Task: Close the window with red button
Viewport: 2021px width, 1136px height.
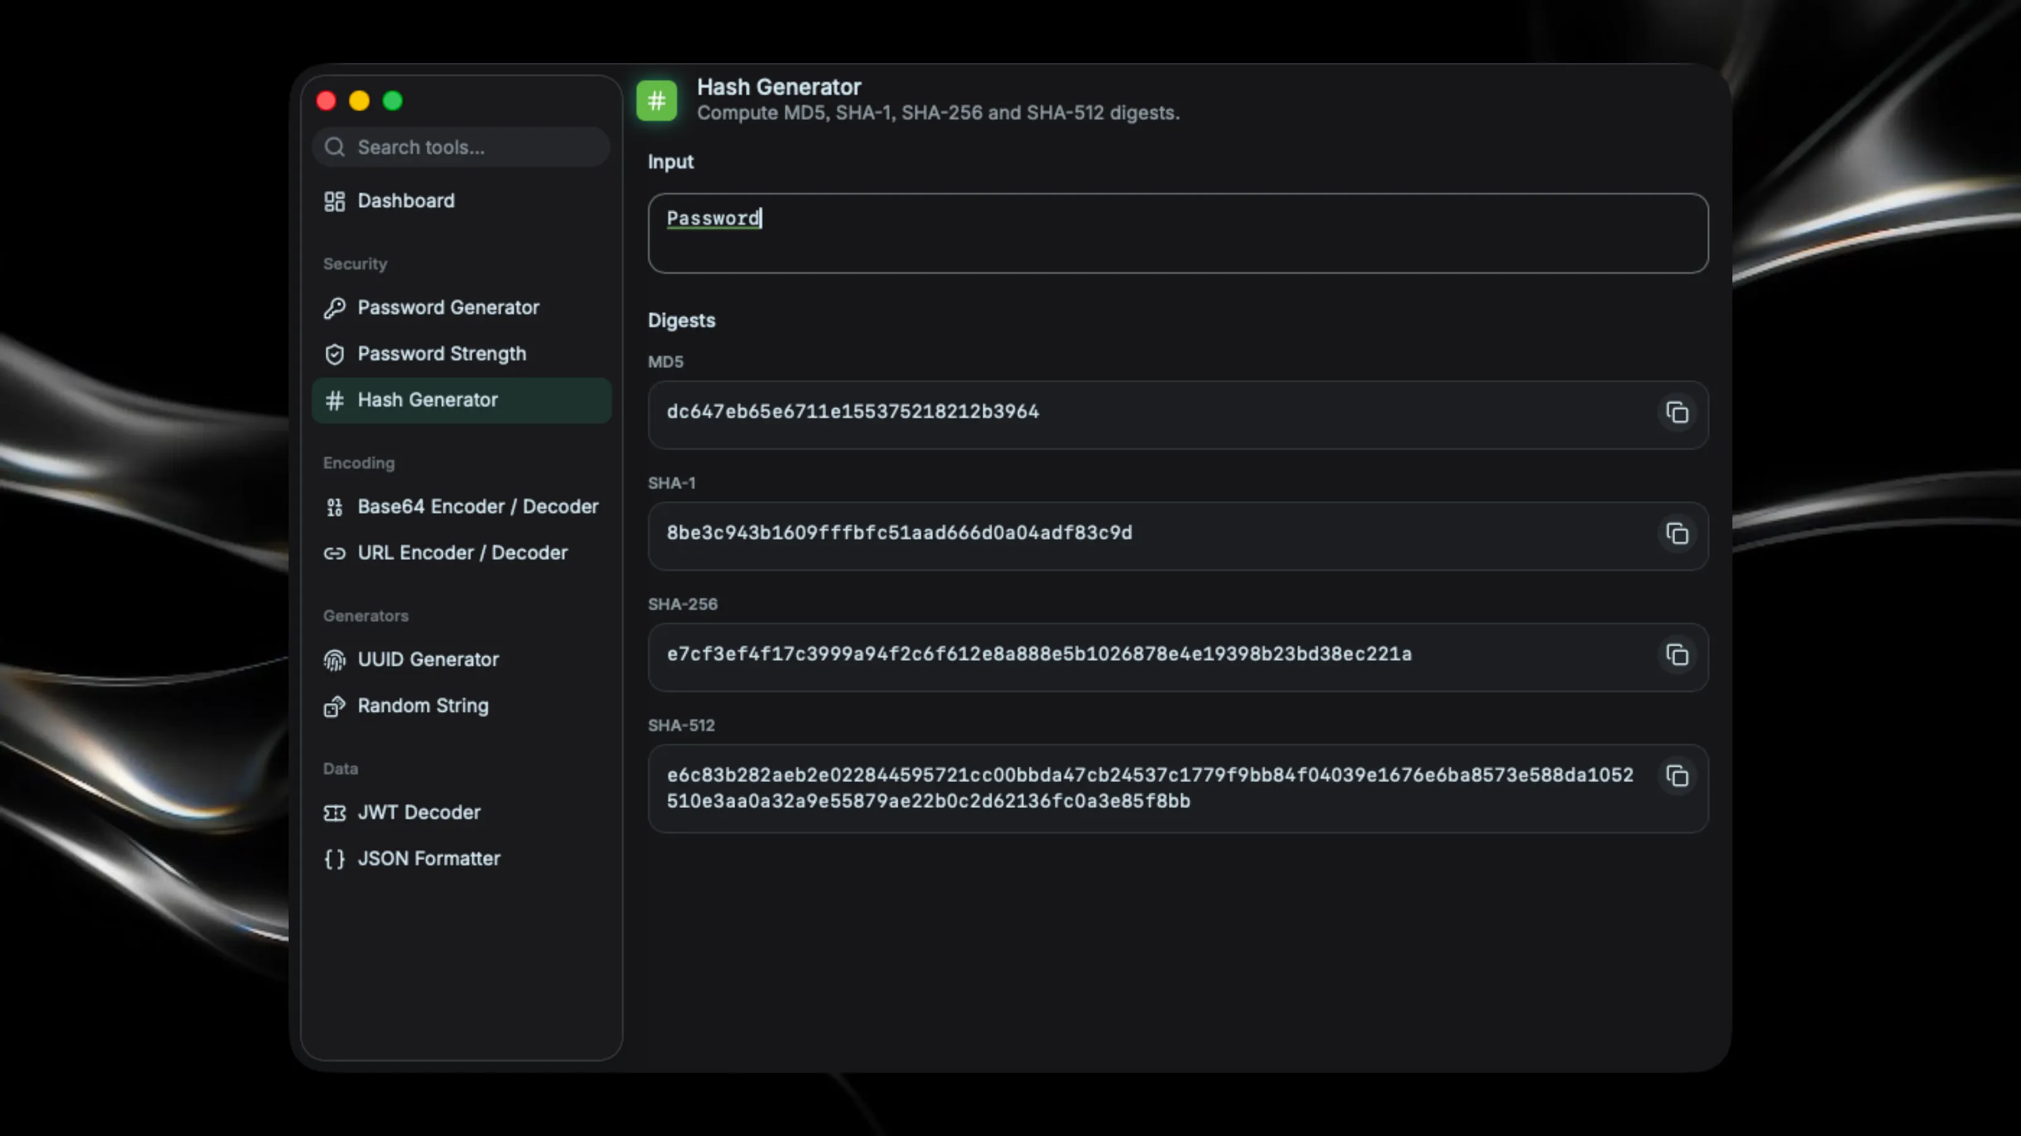Action: click(x=327, y=101)
